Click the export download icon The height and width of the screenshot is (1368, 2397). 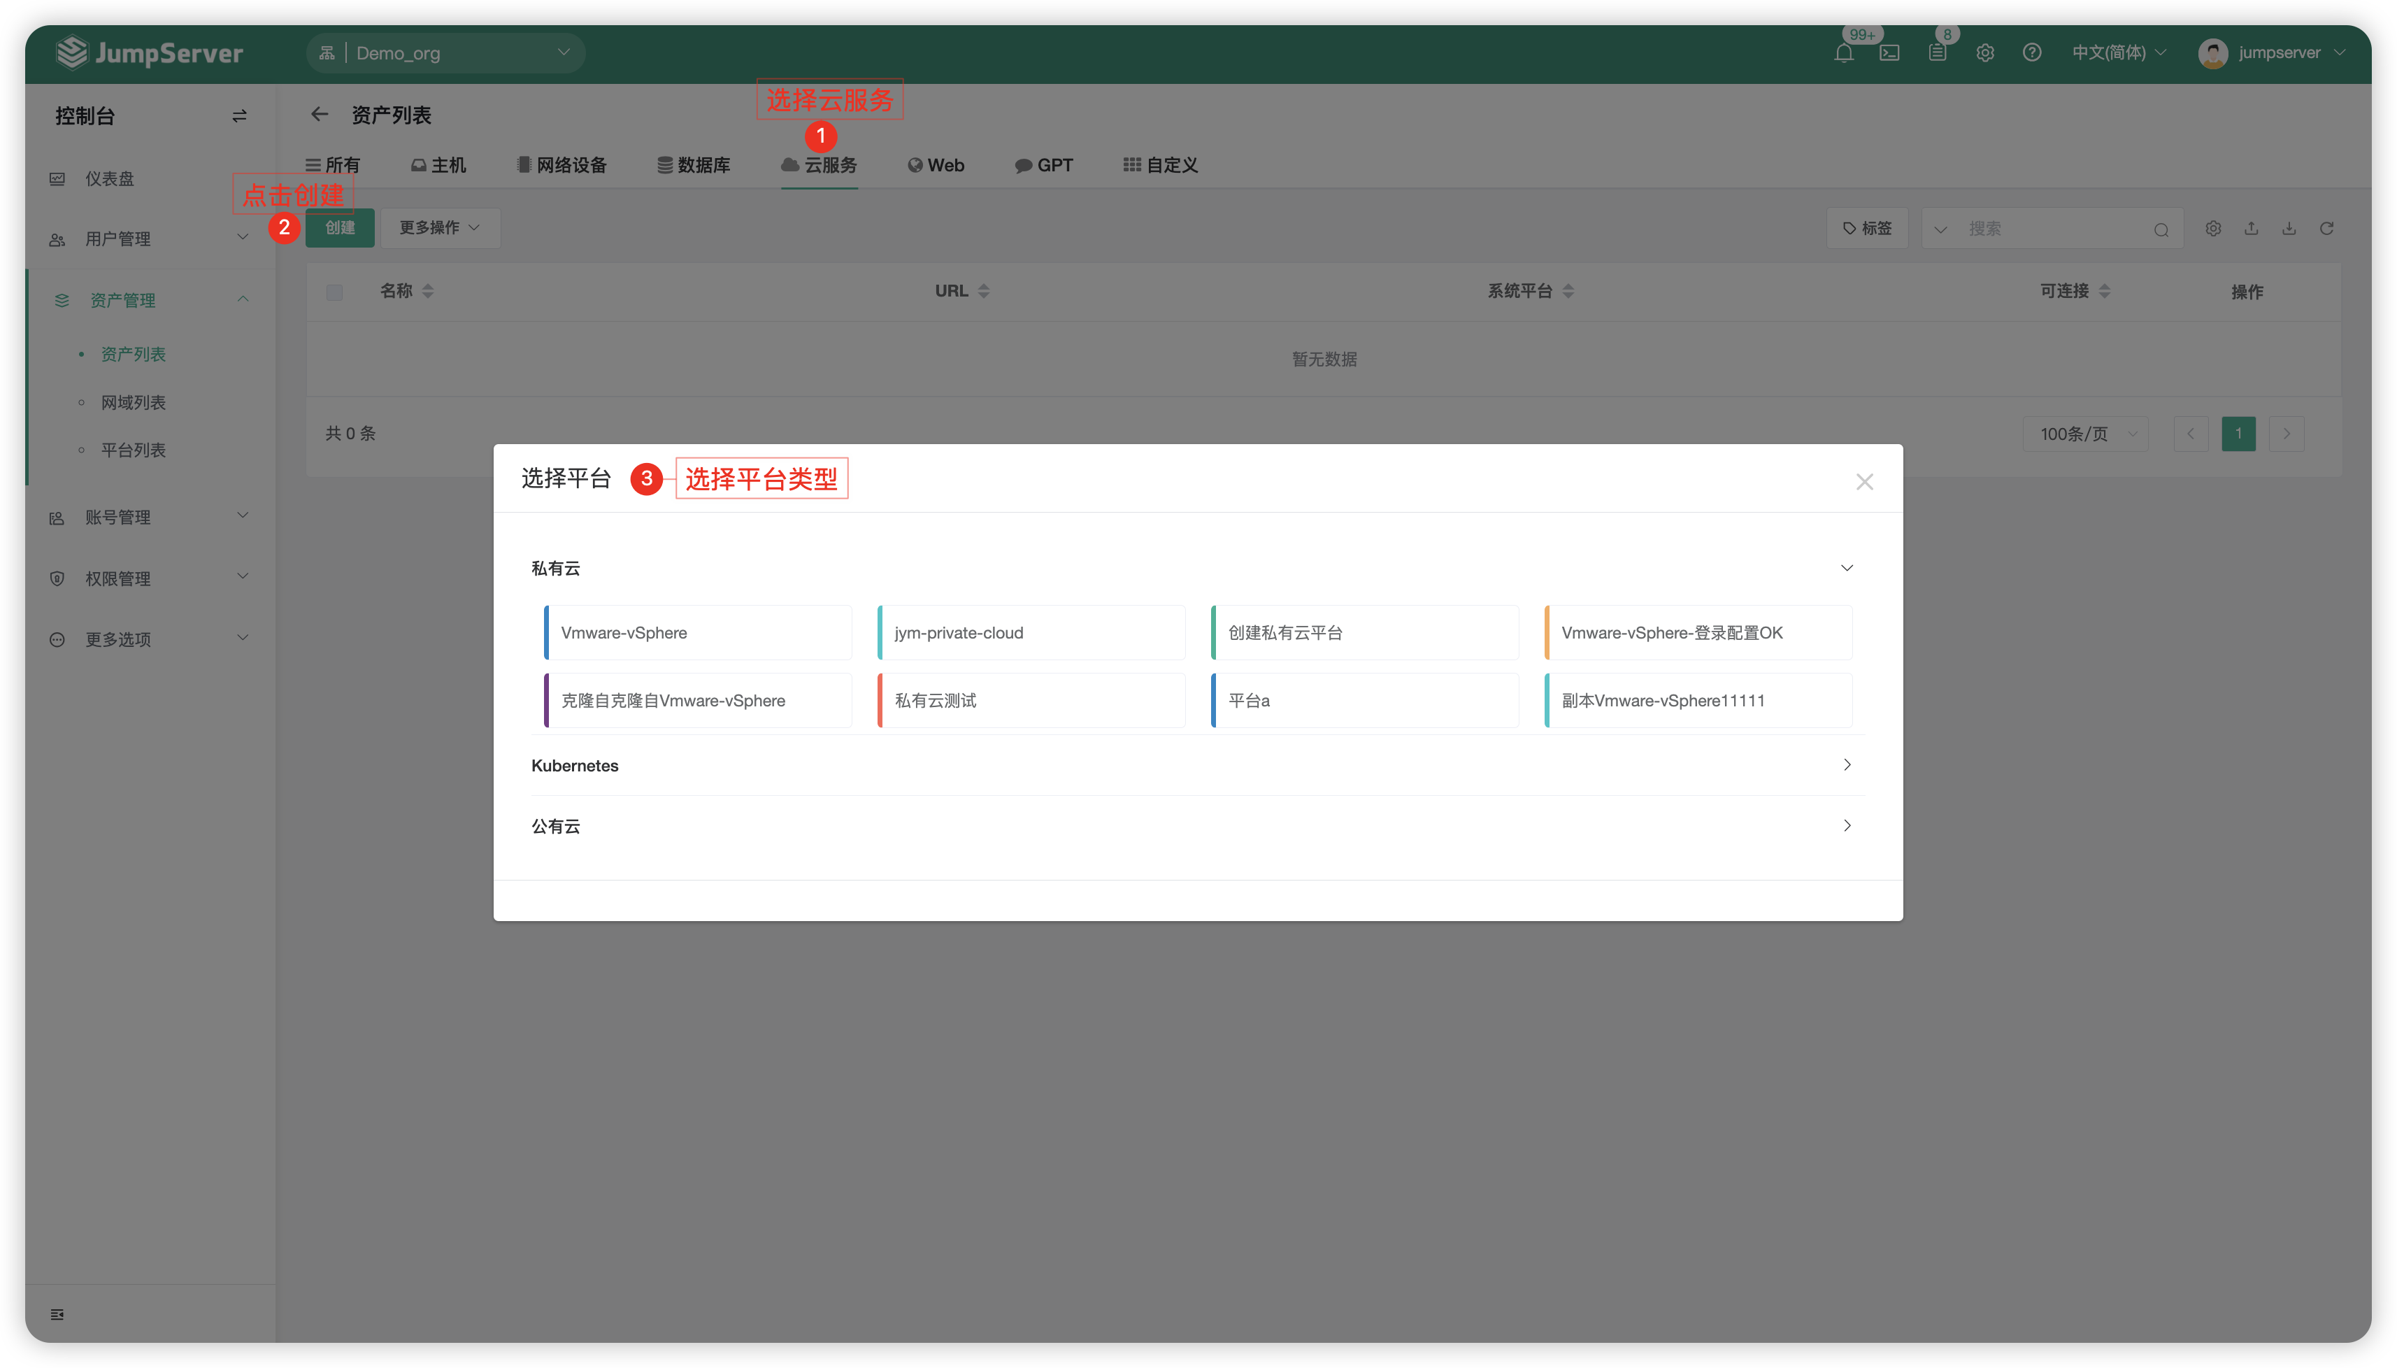coord(2289,228)
